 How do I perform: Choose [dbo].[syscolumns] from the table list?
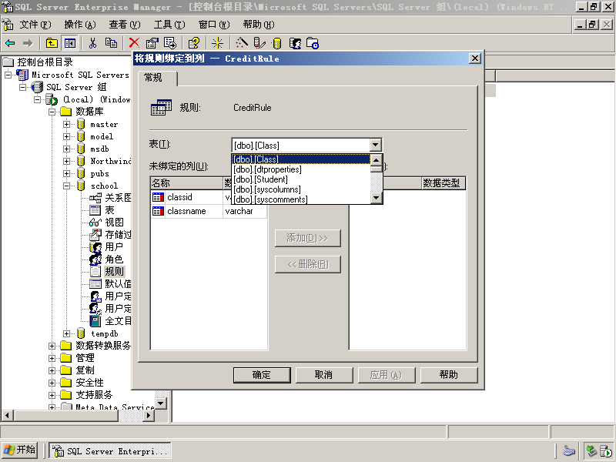(x=301, y=189)
